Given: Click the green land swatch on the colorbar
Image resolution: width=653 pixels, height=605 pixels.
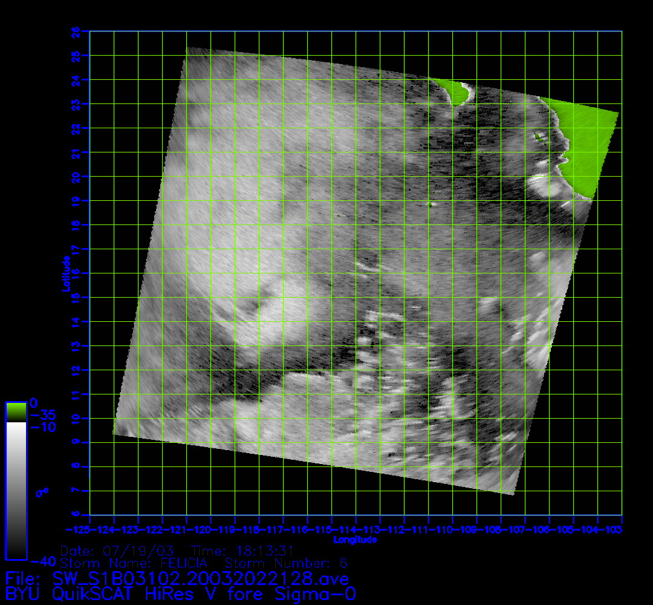Looking at the screenshot, I should (16, 412).
